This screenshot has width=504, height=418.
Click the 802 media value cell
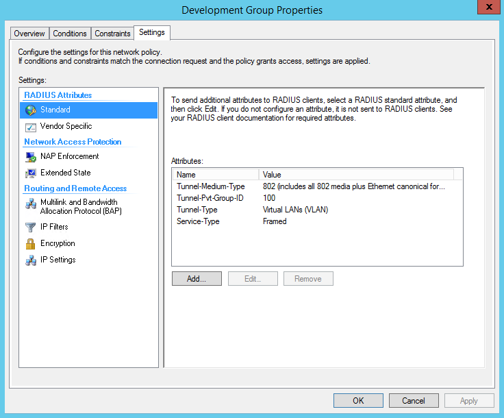tap(354, 186)
